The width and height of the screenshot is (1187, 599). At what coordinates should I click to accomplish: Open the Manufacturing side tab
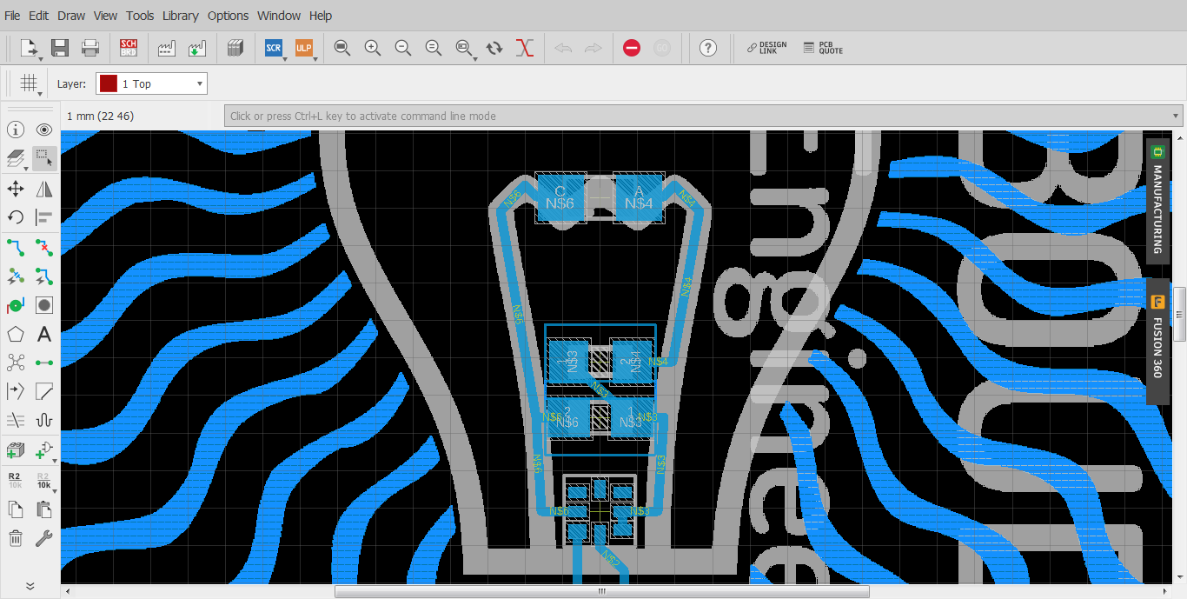coord(1157,202)
